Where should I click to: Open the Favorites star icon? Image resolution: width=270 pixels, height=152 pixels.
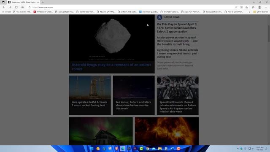[253, 7]
